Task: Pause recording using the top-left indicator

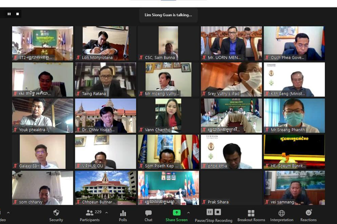Action: click(9, 14)
